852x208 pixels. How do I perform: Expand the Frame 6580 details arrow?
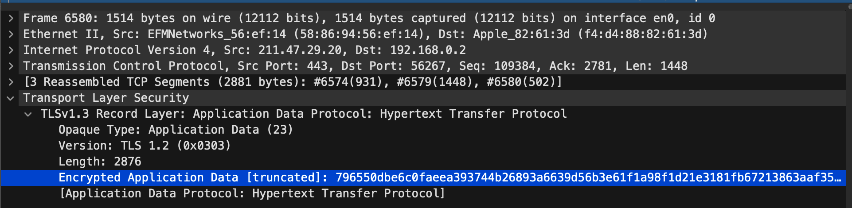coord(11,18)
